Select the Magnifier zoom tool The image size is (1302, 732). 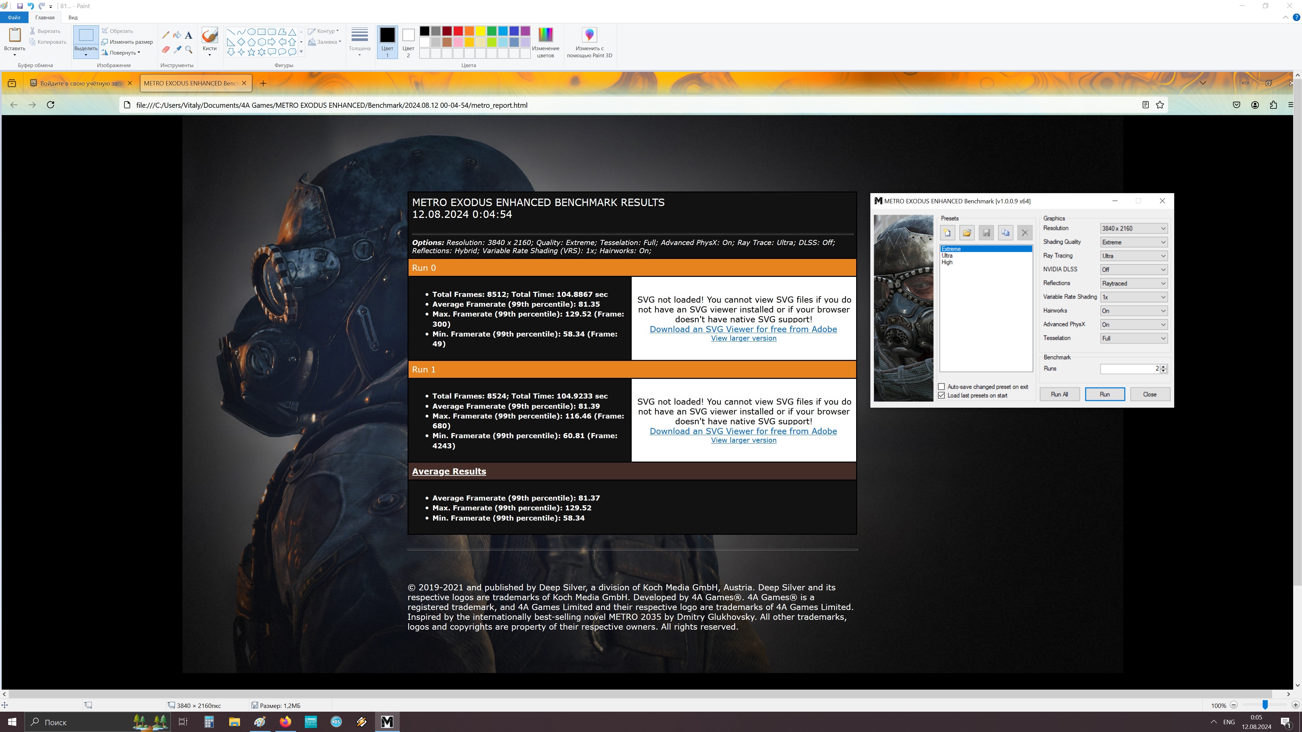189,49
